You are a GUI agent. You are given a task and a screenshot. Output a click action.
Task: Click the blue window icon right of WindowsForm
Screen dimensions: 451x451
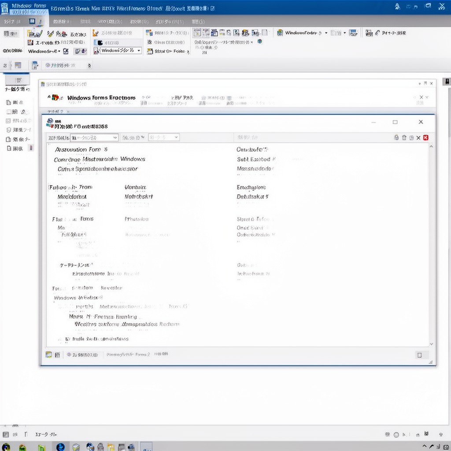[353, 33]
